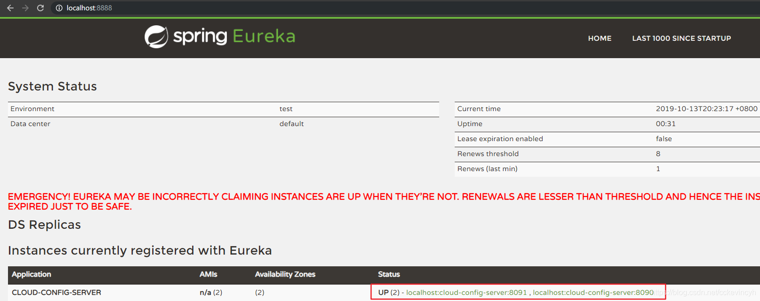Screen dimensions: 760x301
Task: Click the Spring Eureka logo
Action: (220, 37)
